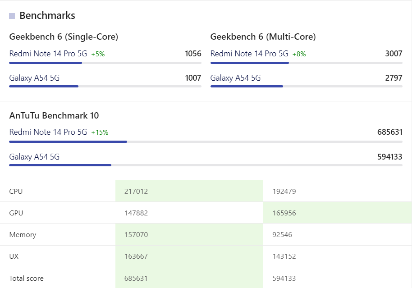Select bold 594133 beside the Galaxy AnTuTu bar
This screenshot has height=288, width=412.
[x=390, y=157]
